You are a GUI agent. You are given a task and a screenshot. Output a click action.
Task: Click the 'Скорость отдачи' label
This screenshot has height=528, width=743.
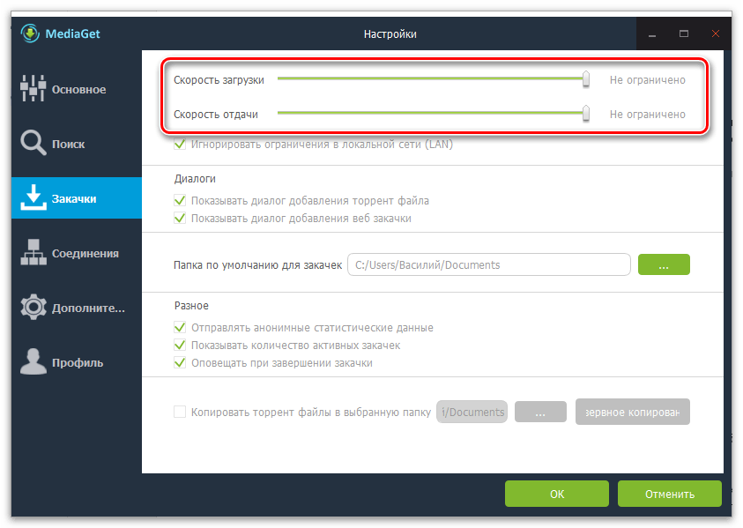pyautogui.click(x=216, y=115)
